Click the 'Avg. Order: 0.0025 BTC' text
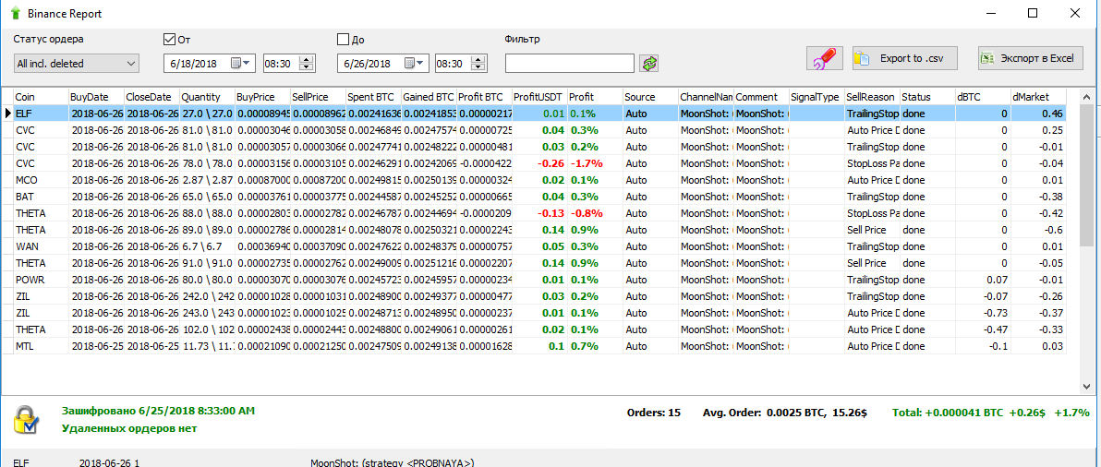Screen dimensions: 1101x467 coord(766,413)
